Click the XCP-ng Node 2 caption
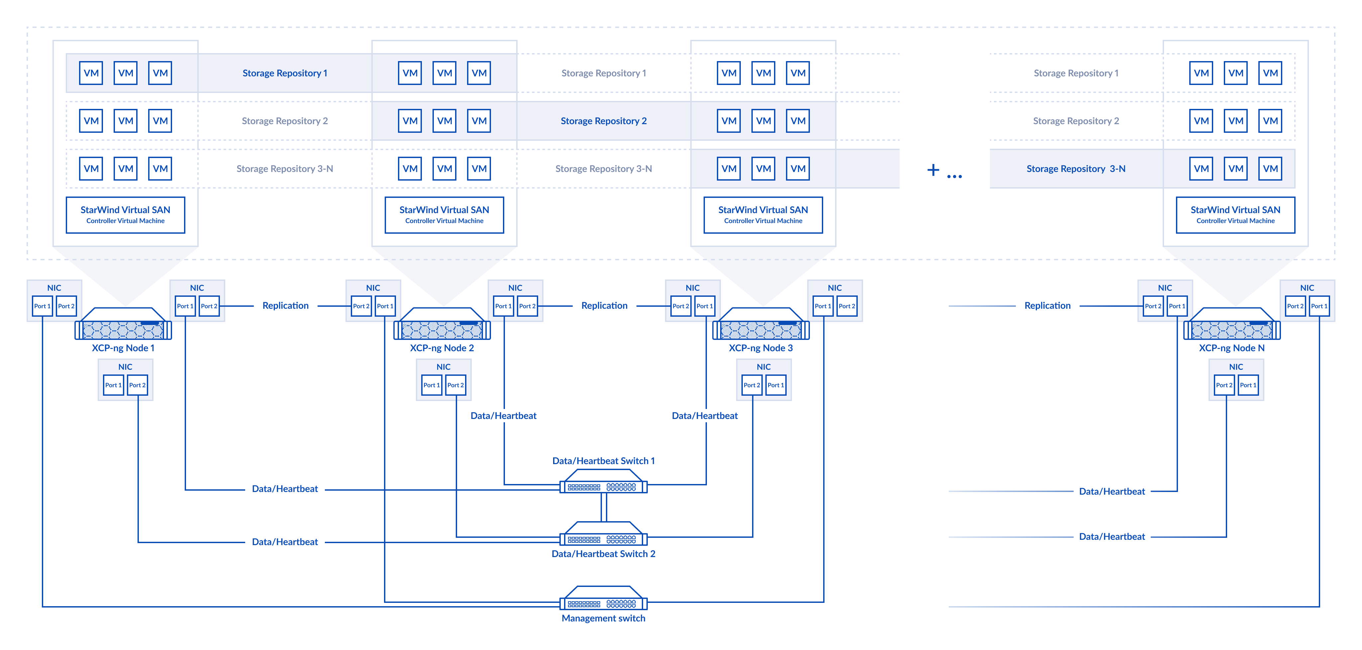 [442, 348]
